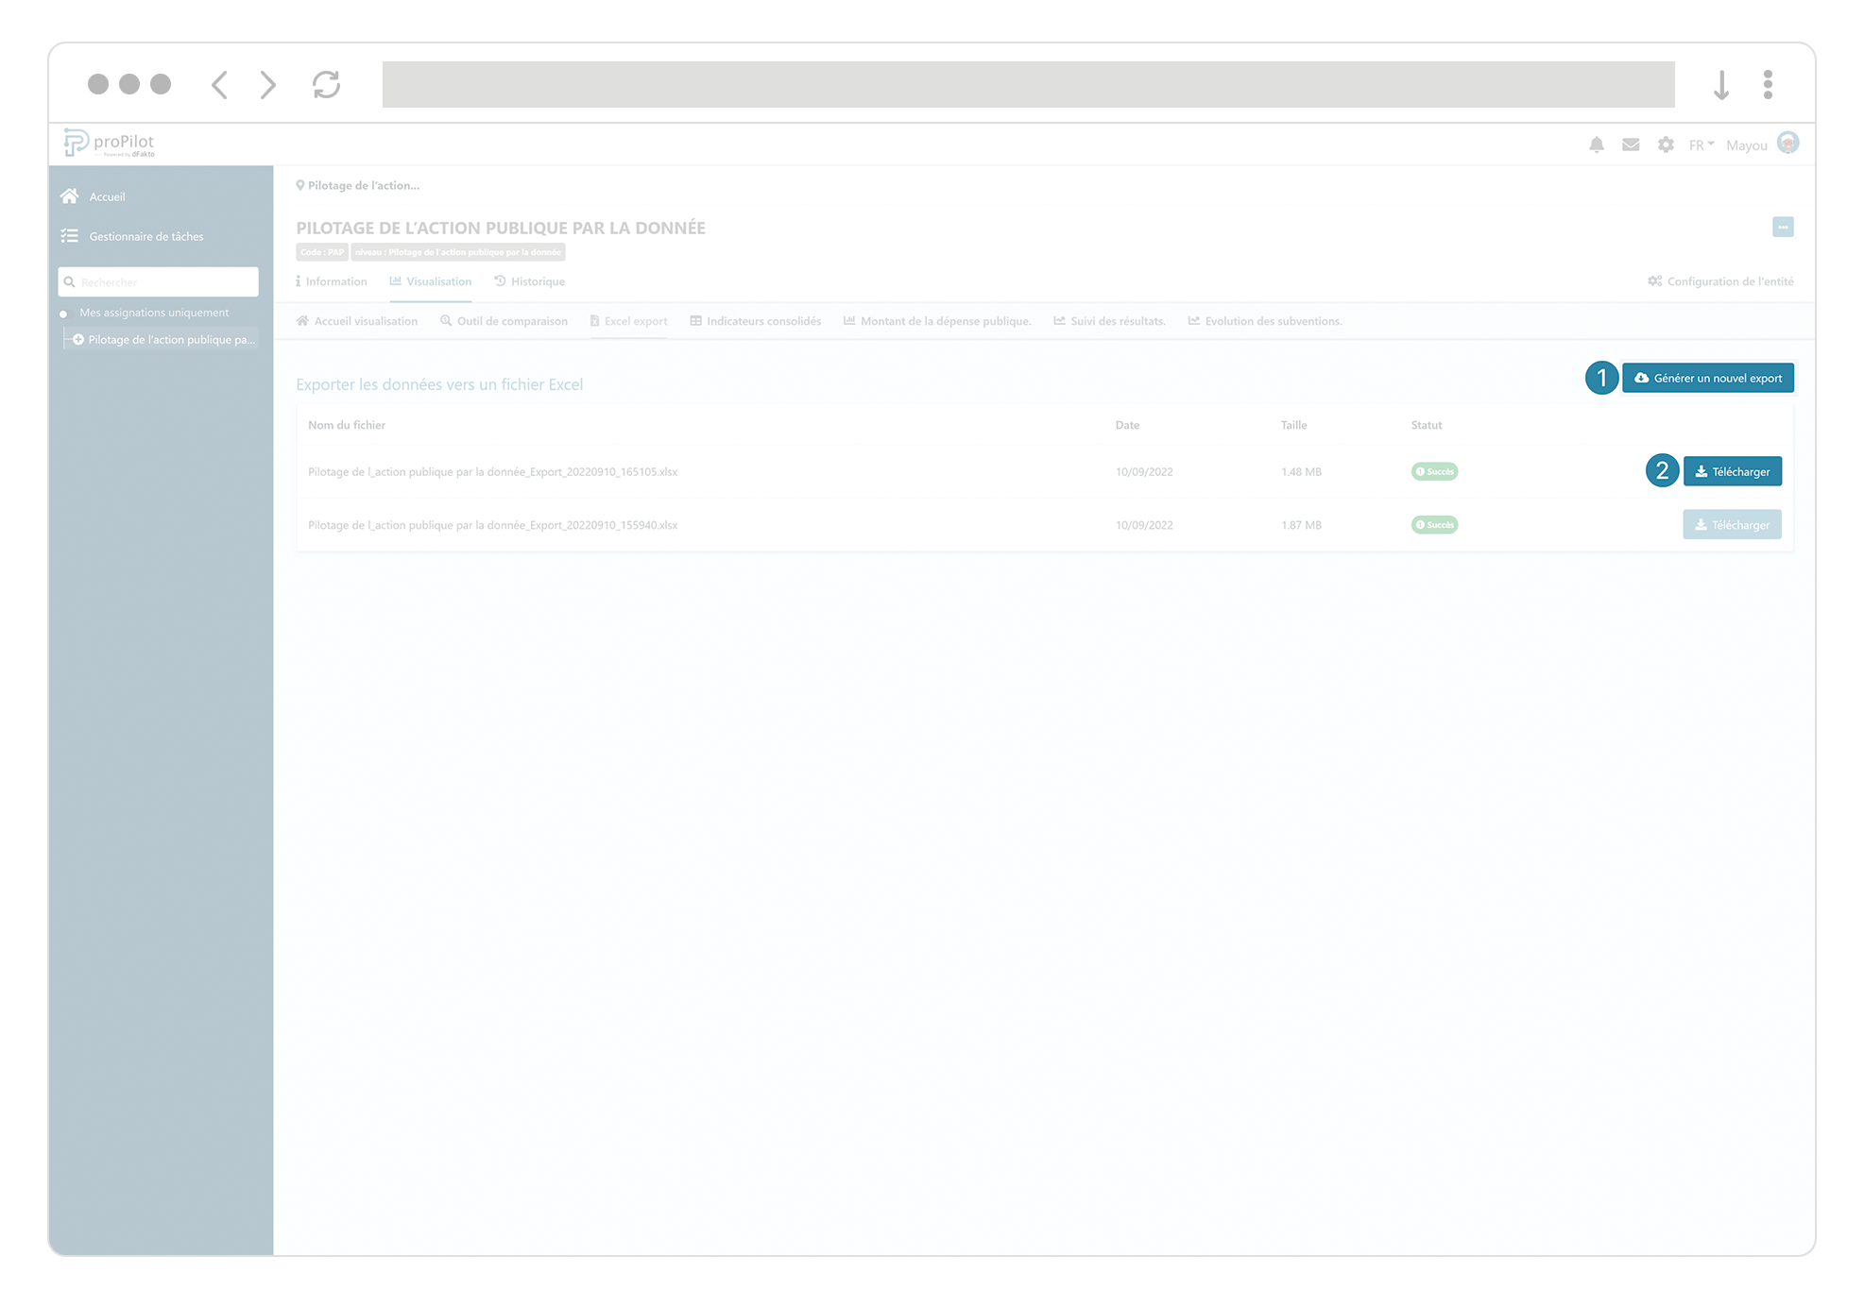The image size is (1864, 1307).
Task: Click the proPilot logo
Action: pyautogui.click(x=110, y=143)
